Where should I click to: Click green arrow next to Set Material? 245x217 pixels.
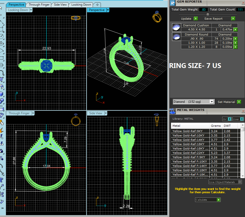(x=239, y=102)
